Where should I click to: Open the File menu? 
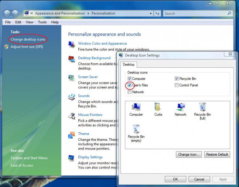coord(8,22)
